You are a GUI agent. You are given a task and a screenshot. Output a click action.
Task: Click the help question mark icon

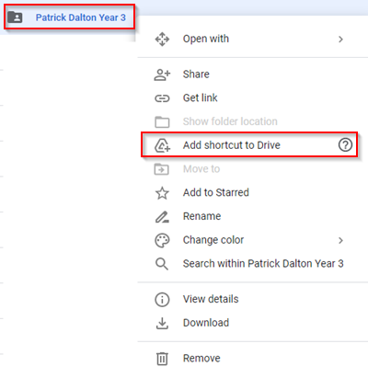tap(345, 145)
